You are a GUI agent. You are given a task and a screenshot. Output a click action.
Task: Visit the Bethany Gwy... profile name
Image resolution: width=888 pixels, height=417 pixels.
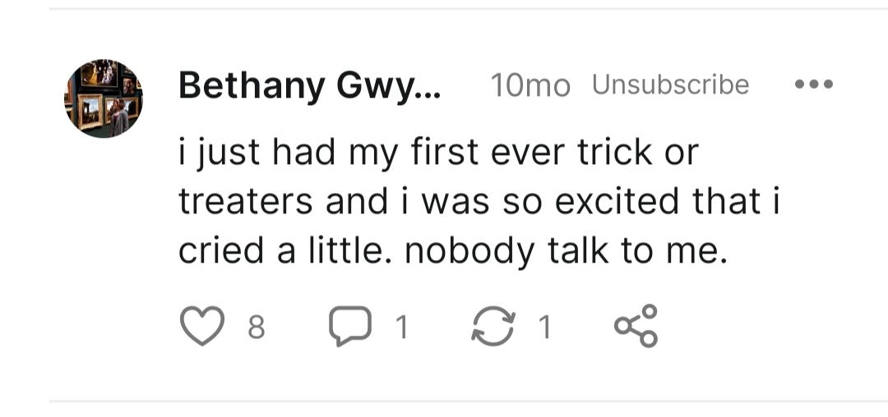coord(309,86)
